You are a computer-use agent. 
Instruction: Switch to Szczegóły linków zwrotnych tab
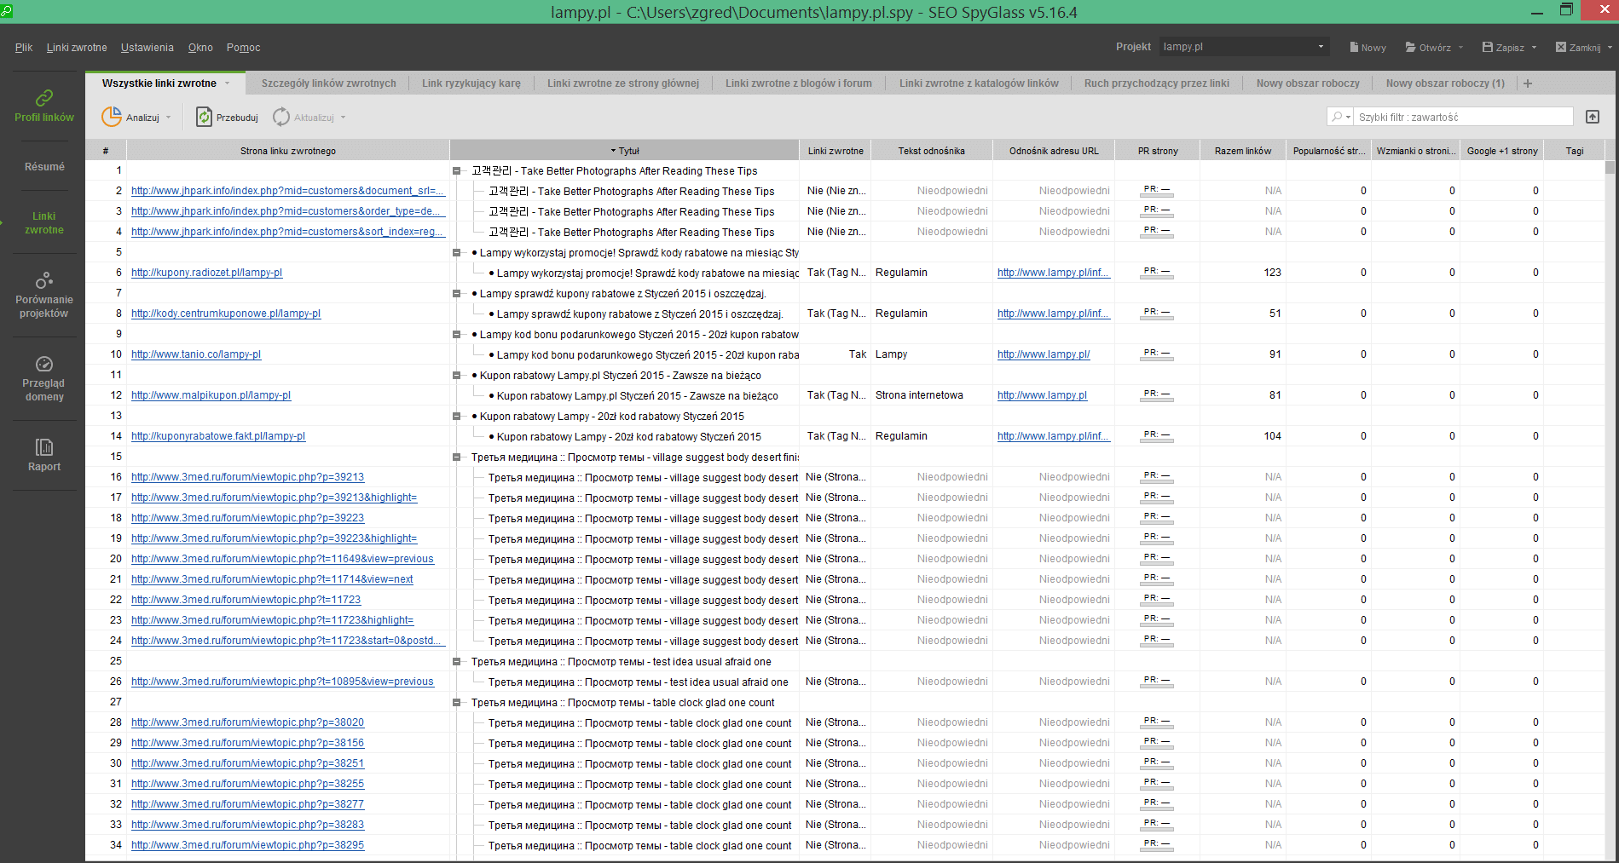click(328, 83)
